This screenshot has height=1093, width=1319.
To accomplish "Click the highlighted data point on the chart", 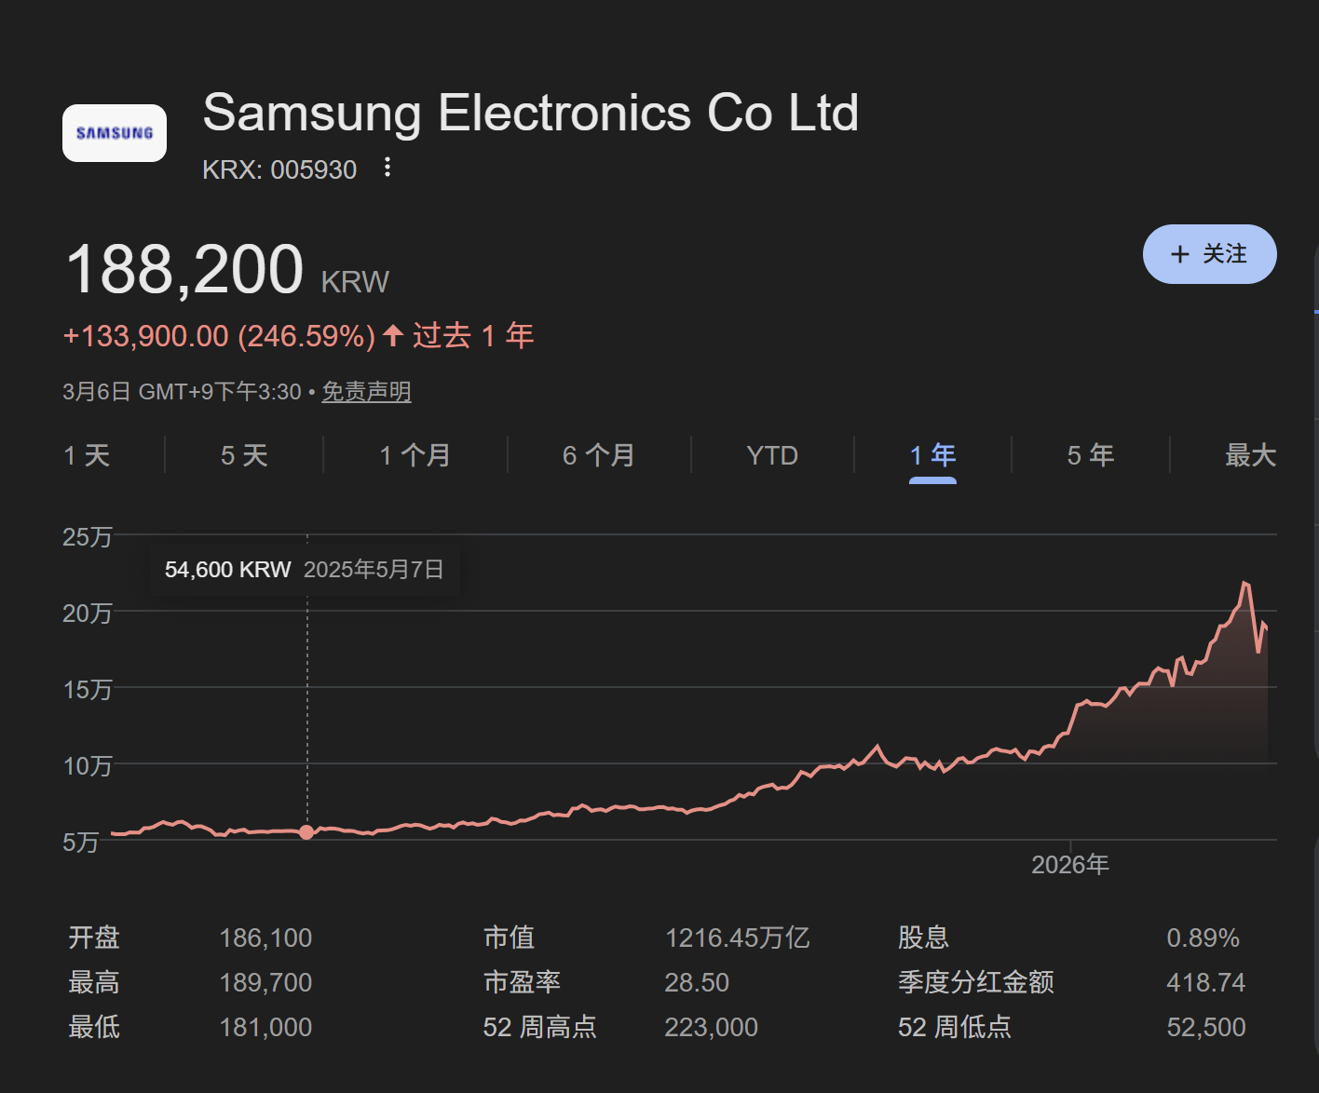I will (x=306, y=832).
